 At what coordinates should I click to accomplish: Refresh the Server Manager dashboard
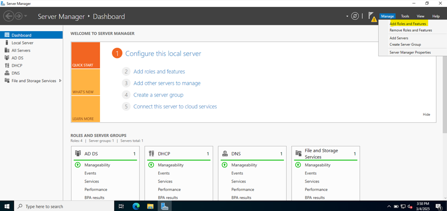[x=355, y=16]
